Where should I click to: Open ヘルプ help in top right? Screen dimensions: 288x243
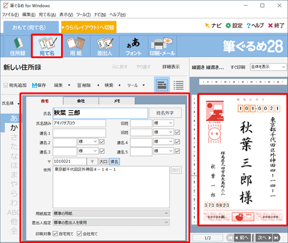point(255,25)
